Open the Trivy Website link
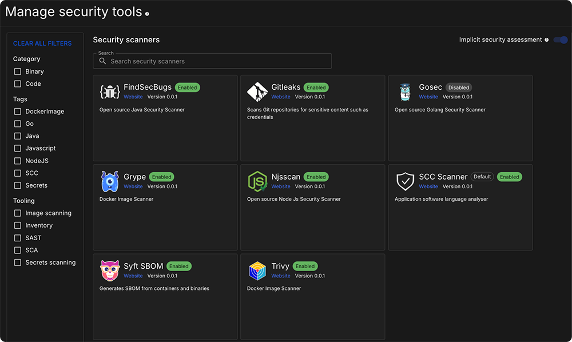 coord(281,276)
